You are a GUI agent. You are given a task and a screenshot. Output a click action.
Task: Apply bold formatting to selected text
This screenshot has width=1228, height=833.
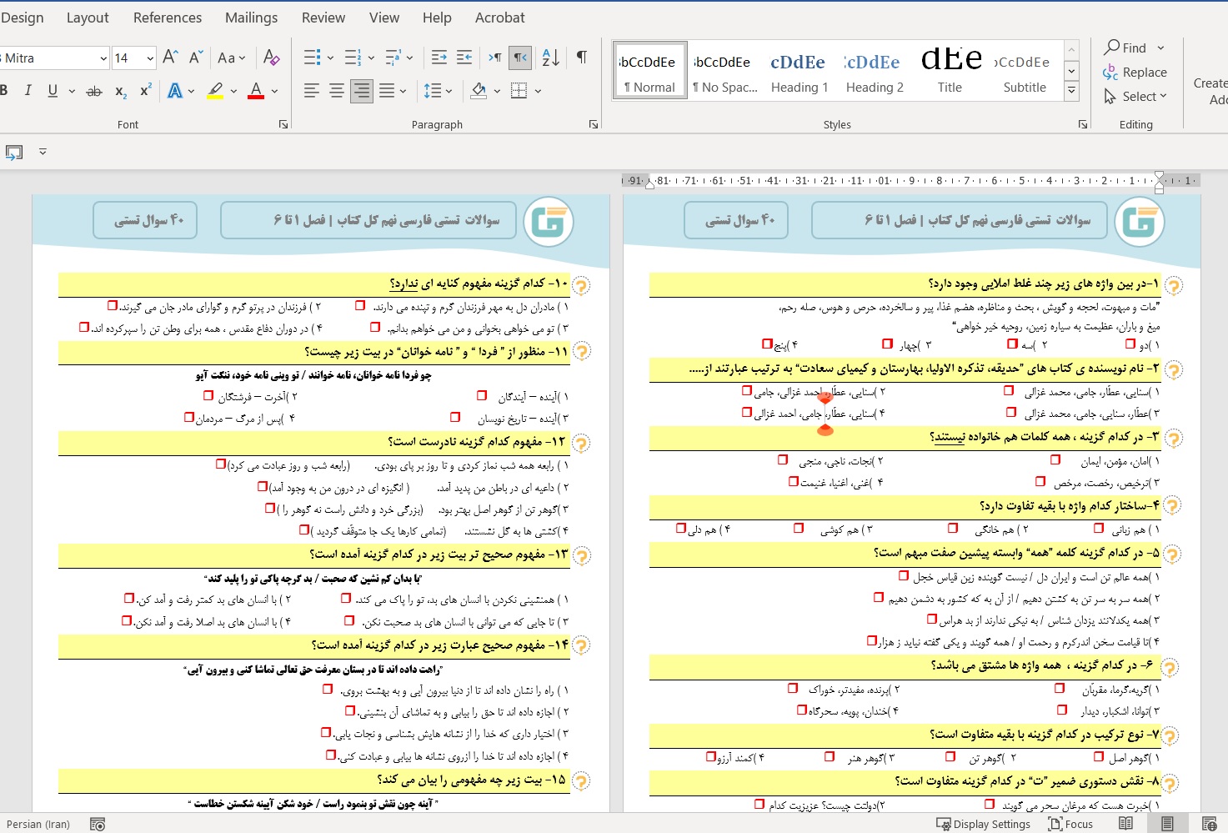tap(6, 90)
